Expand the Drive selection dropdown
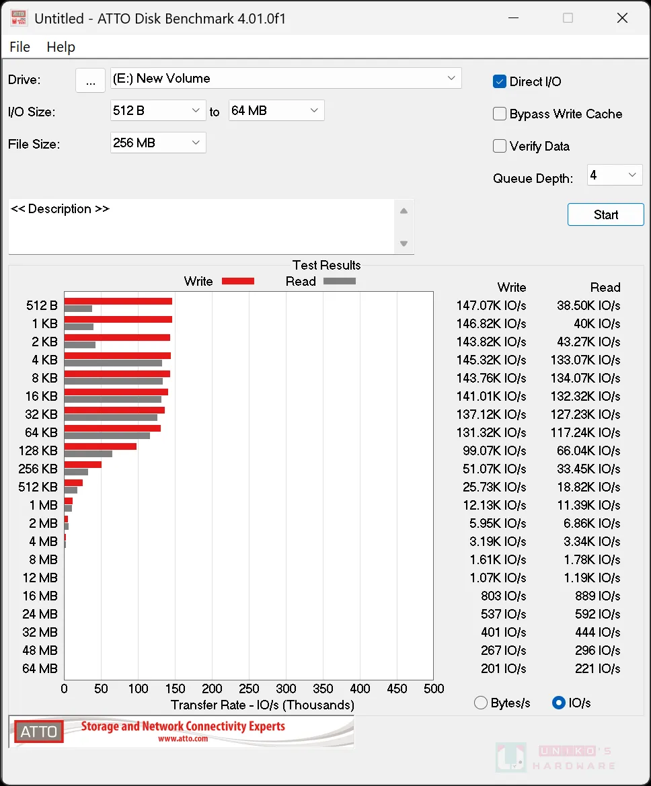Viewport: 651px width, 786px height. [x=285, y=78]
